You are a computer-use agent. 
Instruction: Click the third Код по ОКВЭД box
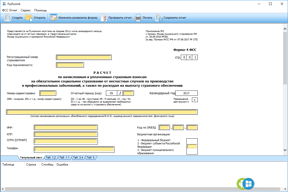192,127
